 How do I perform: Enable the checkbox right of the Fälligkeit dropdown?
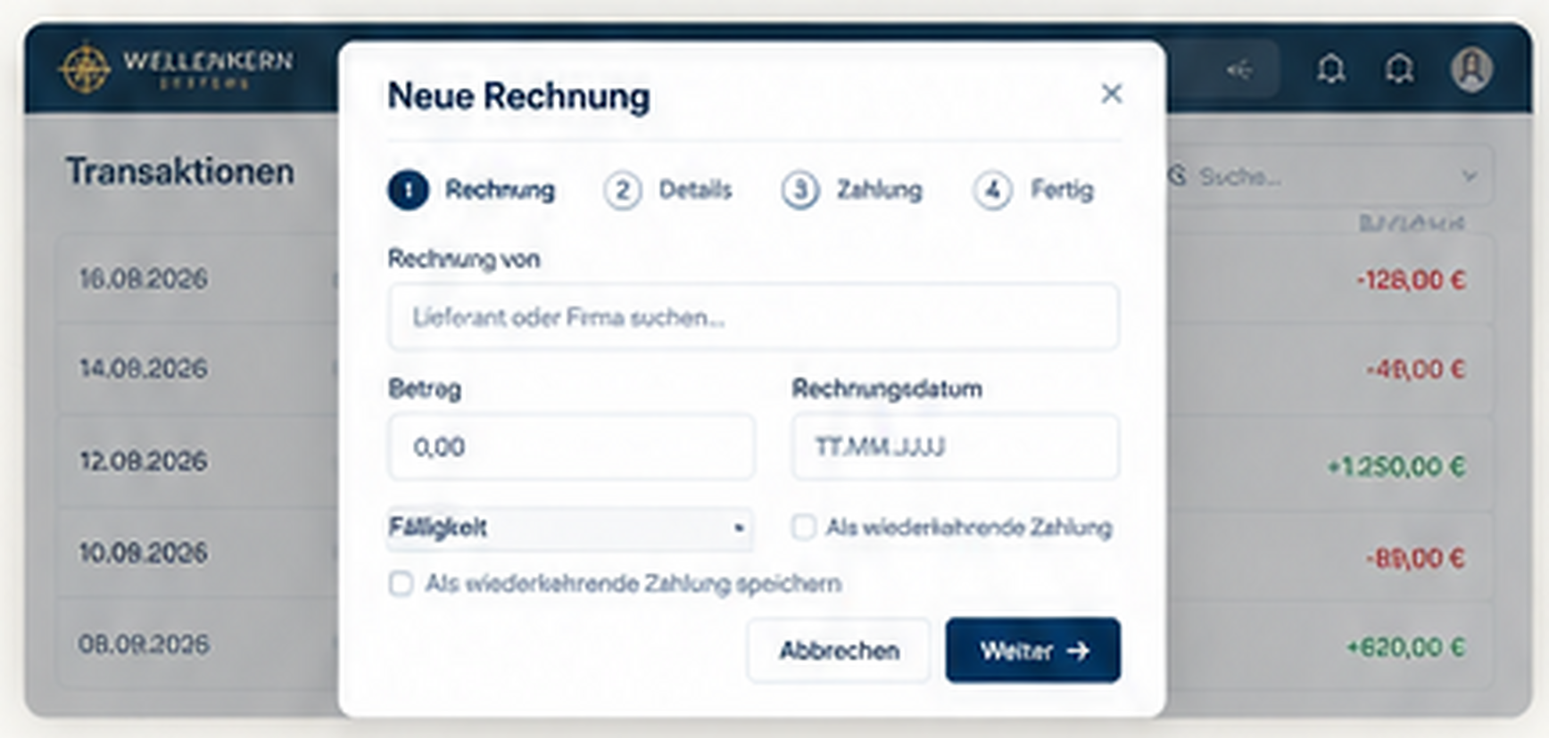(x=803, y=527)
